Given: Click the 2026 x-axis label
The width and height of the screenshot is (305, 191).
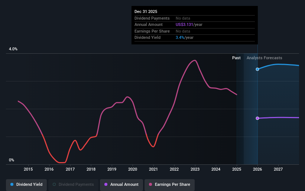Looking at the screenshot, I should coord(257,169).
